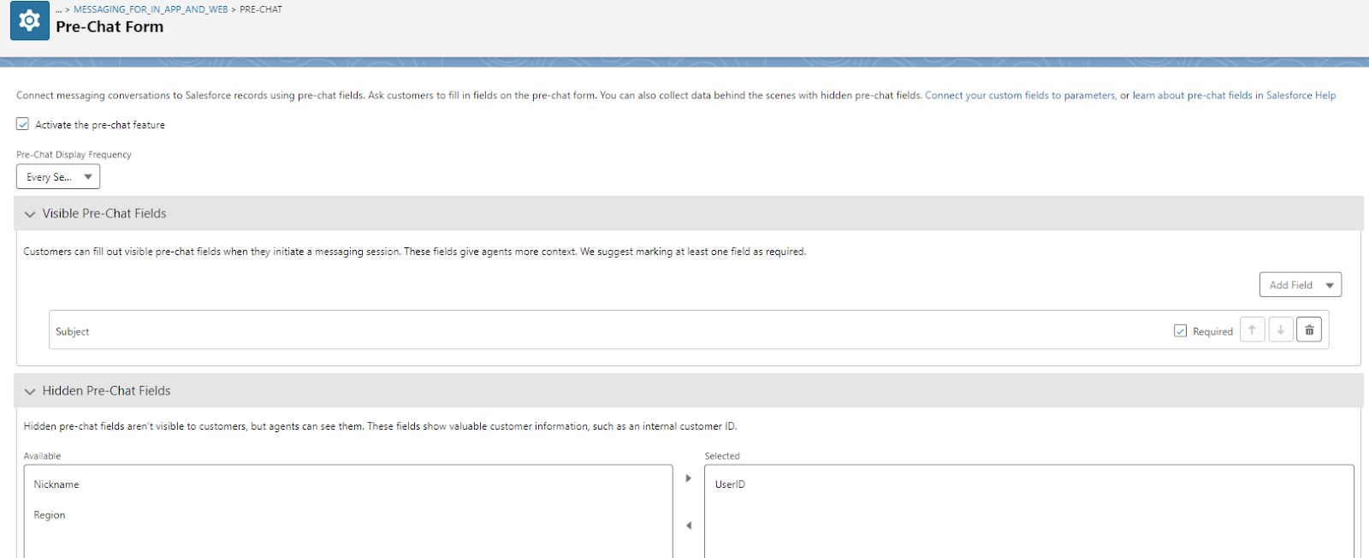Click the PRE-CHAT breadcrumb text

click(261, 9)
